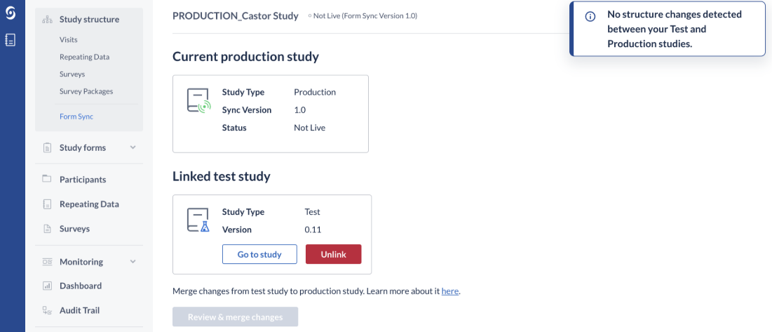Click the Participants folder icon
The height and width of the screenshot is (332, 772).
pos(47,179)
